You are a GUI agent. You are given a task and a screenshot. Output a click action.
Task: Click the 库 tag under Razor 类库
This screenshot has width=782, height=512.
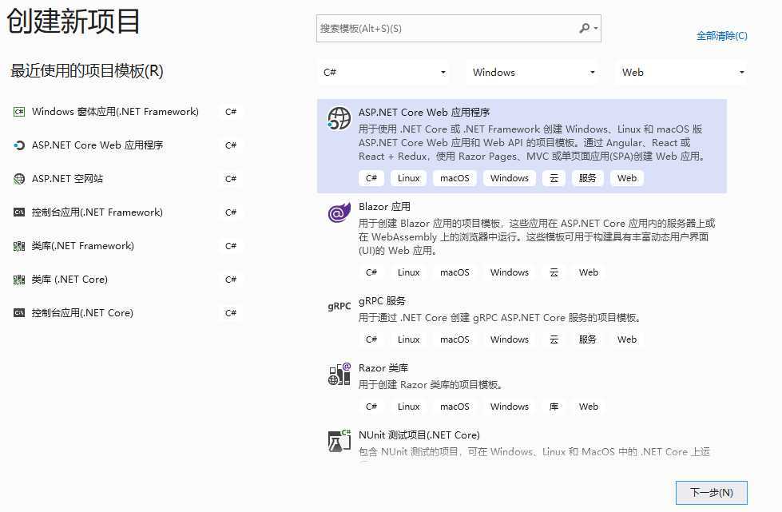(x=554, y=407)
